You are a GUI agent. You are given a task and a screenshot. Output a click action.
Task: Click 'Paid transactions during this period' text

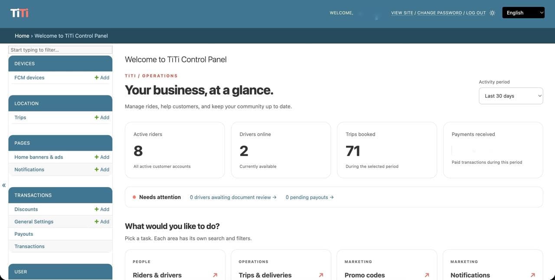click(487, 162)
